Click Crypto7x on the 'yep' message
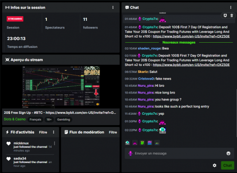Image resolution: width=237 pixels, height=173 pixels. point(149,114)
